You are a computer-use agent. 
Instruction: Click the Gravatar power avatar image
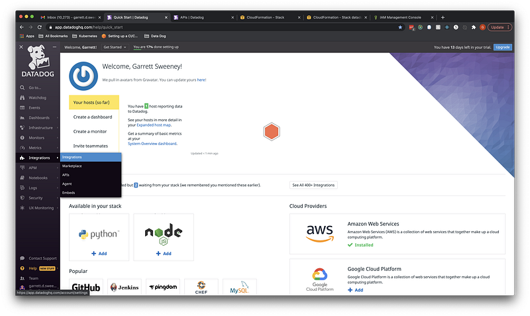click(x=83, y=76)
